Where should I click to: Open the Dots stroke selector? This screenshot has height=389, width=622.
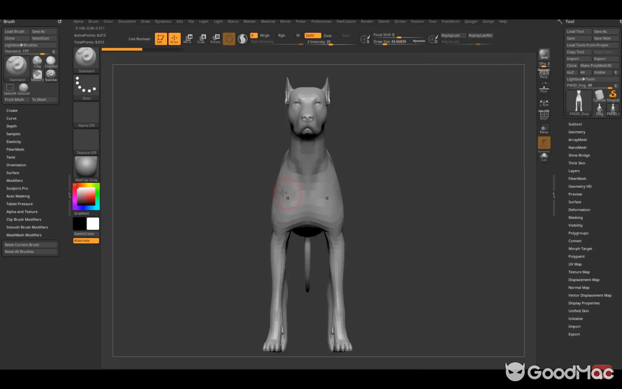point(86,87)
